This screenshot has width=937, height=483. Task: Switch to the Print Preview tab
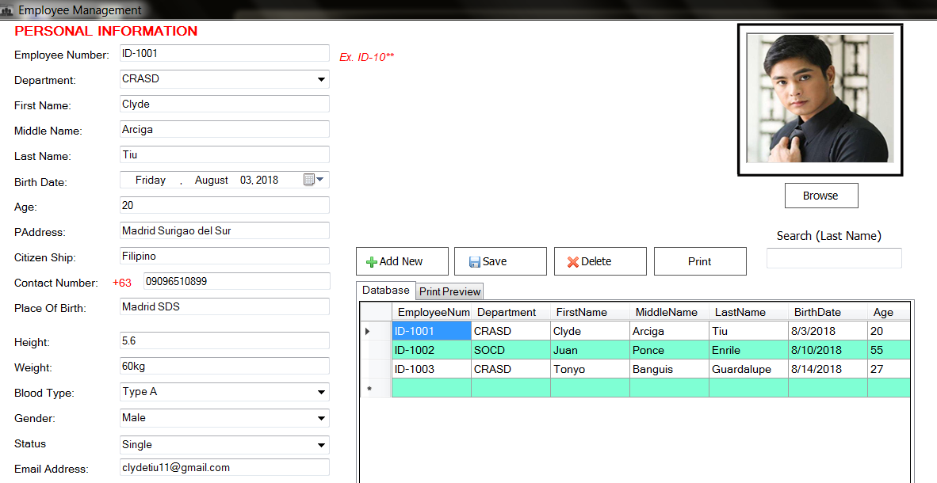tap(449, 291)
